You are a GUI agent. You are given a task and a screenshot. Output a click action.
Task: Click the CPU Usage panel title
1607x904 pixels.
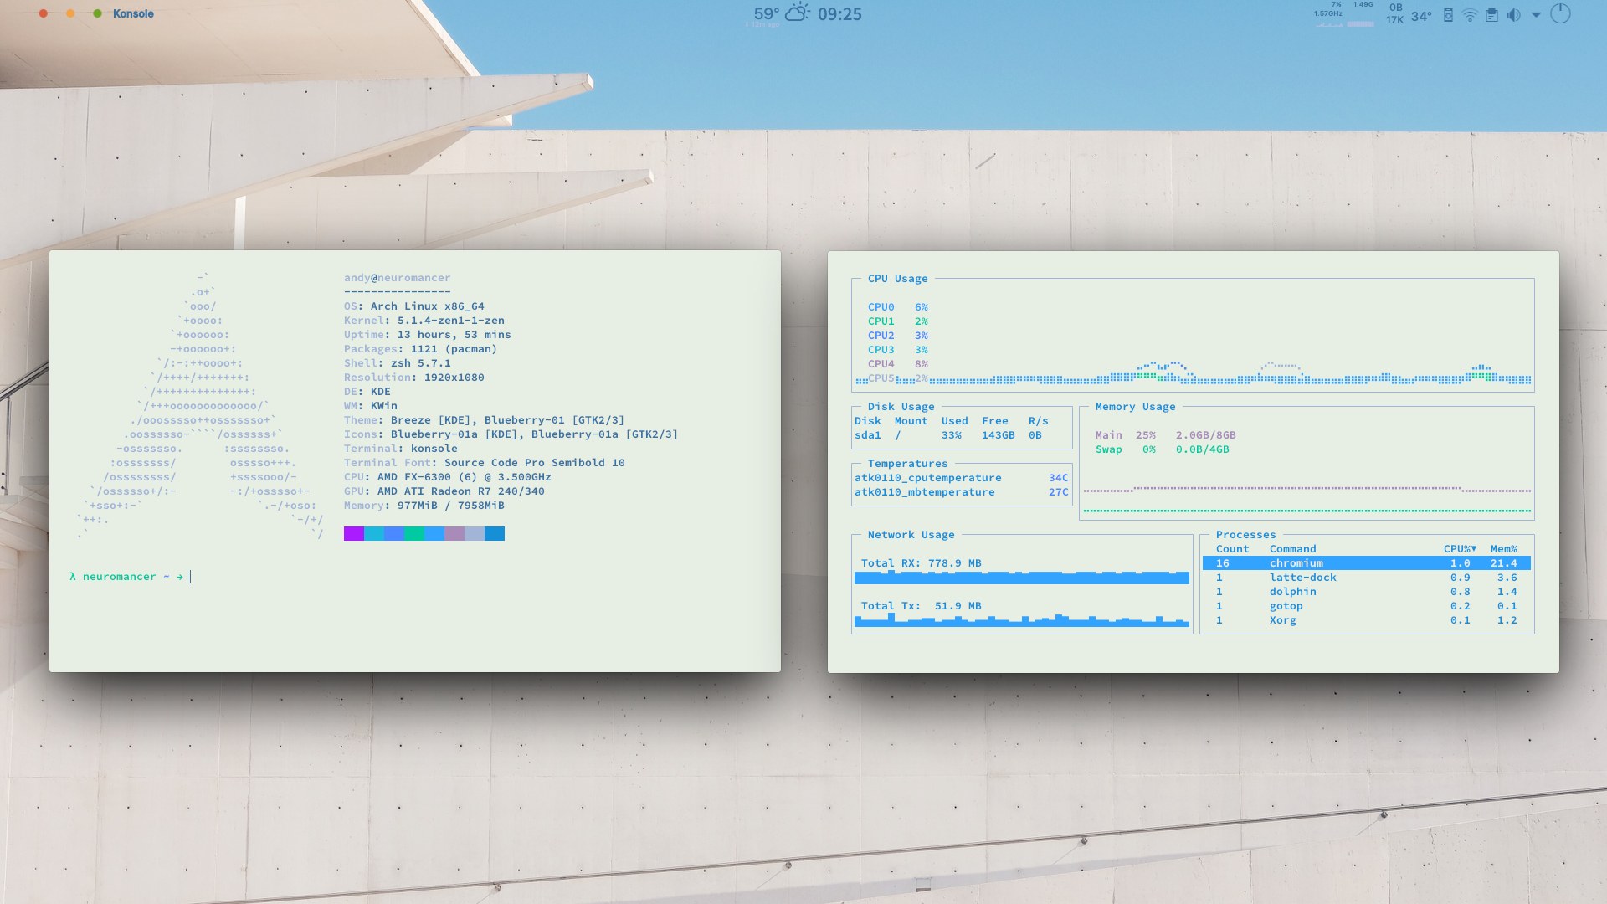[x=897, y=279]
